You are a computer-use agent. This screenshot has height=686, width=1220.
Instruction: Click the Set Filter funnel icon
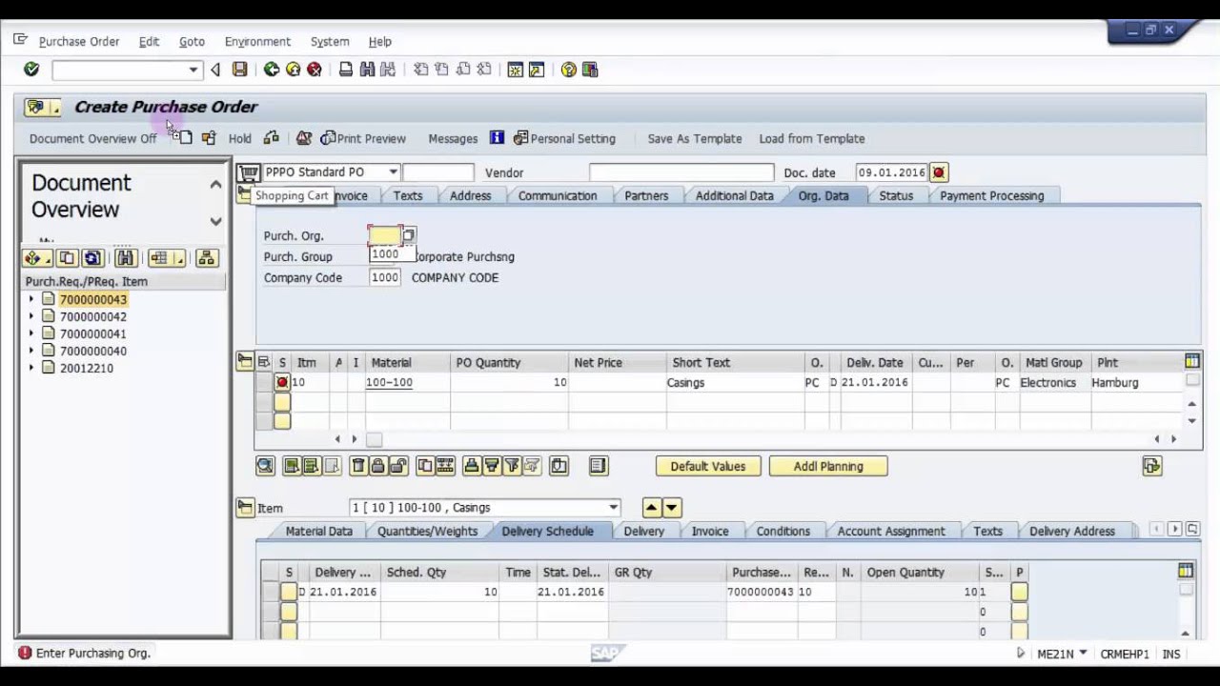click(x=512, y=466)
